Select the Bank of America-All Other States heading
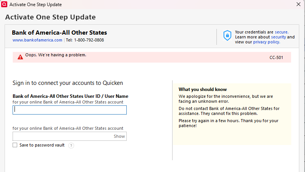This screenshot has height=172, width=305. click(59, 33)
